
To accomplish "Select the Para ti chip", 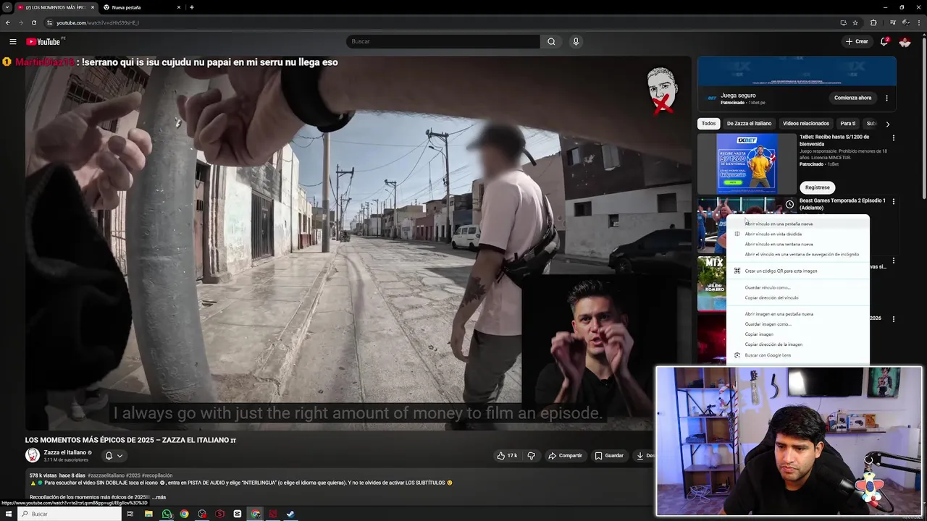I will pyautogui.click(x=847, y=123).
